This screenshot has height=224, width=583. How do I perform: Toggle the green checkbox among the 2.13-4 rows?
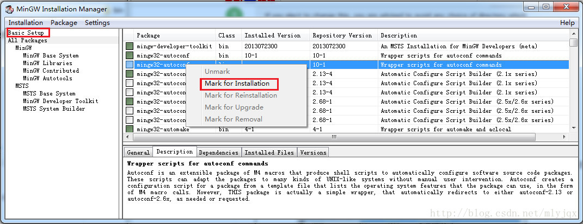[130, 74]
